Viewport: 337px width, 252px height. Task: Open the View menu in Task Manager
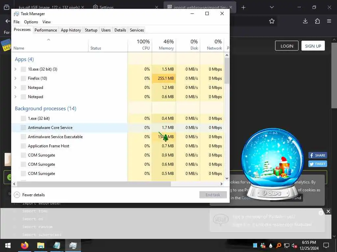click(x=46, y=22)
